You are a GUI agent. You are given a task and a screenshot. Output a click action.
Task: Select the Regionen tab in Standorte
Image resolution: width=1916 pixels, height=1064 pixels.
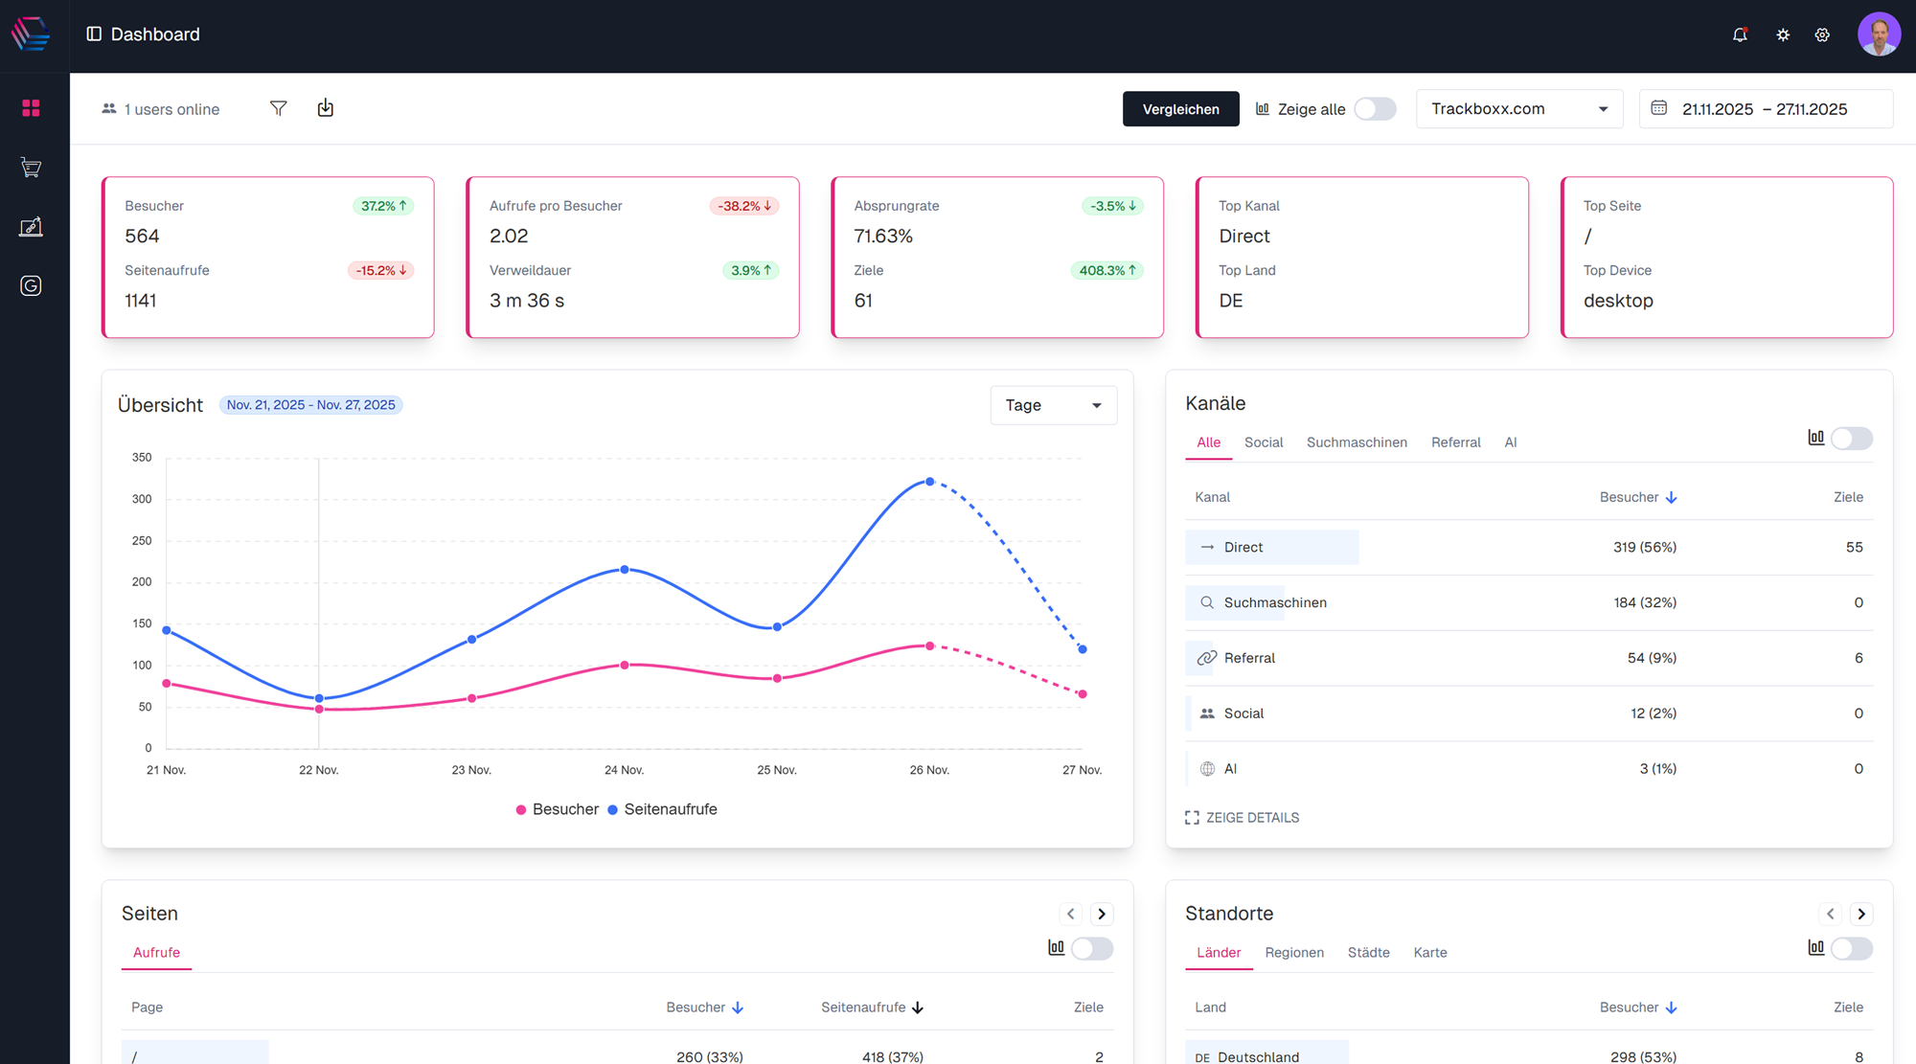point(1294,952)
